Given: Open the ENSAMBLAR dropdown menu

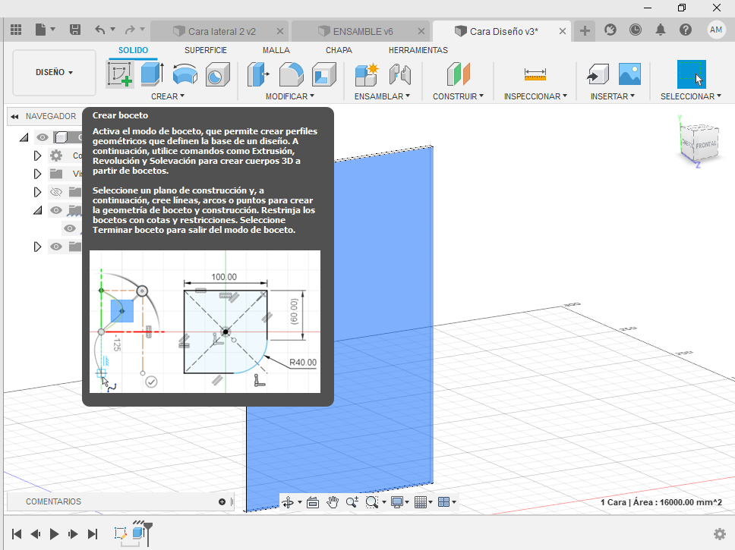Looking at the screenshot, I should point(382,96).
